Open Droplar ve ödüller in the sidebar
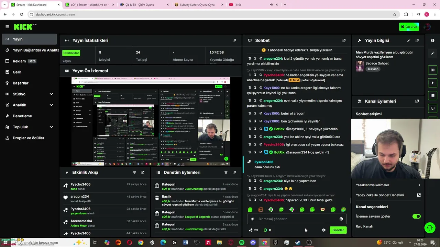The height and width of the screenshot is (247, 440). click(29, 138)
